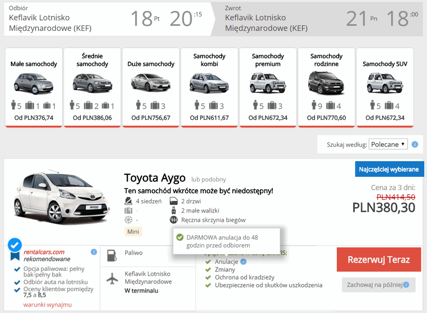The height and width of the screenshot is (313, 427).
Task: Click info icon next to rentalcars.com rekomendowane
Action: 94,252
